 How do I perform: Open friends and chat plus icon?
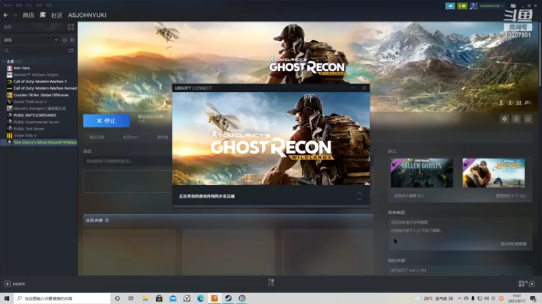point(532,284)
